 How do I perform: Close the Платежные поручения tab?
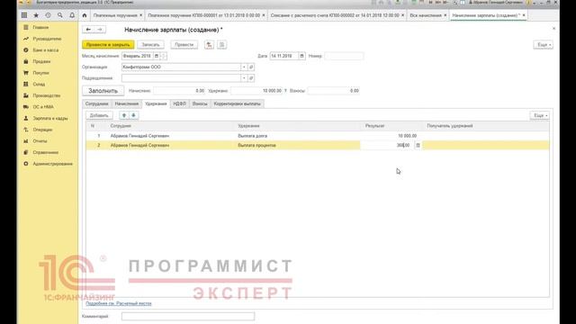point(140,15)
